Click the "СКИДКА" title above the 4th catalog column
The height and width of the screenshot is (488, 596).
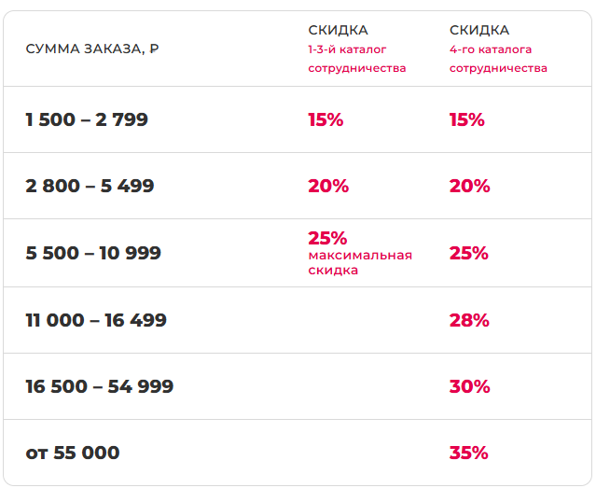479,30
